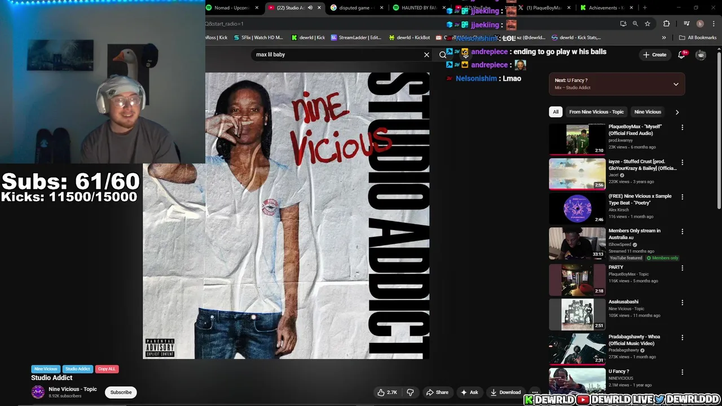
Task: Open a new browser tab with plus
Action: 645,8
